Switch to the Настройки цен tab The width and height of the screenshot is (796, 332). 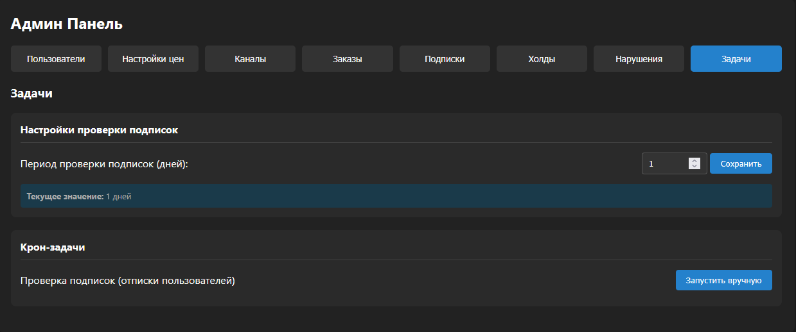pyautogui.click(x=153, y=59)
